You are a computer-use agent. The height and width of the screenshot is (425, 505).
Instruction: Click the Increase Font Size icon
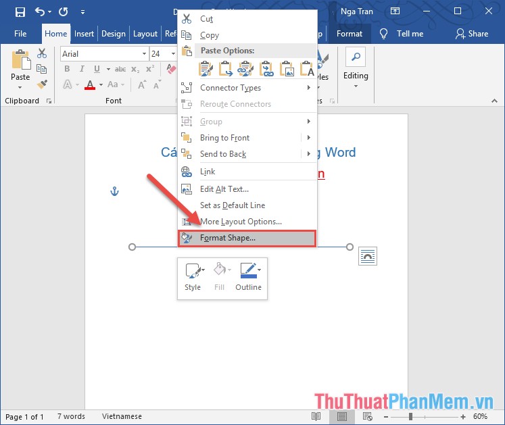(x=142, y=84)
